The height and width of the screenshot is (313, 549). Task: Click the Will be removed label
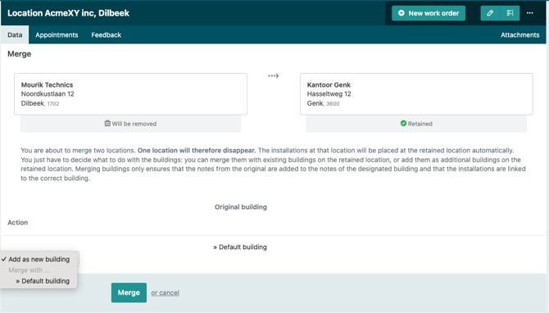134,124
